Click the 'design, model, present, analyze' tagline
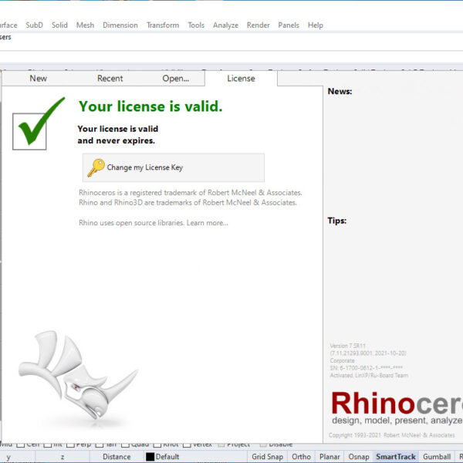This screenshot has height=463, width=463. tap(397, 421)
